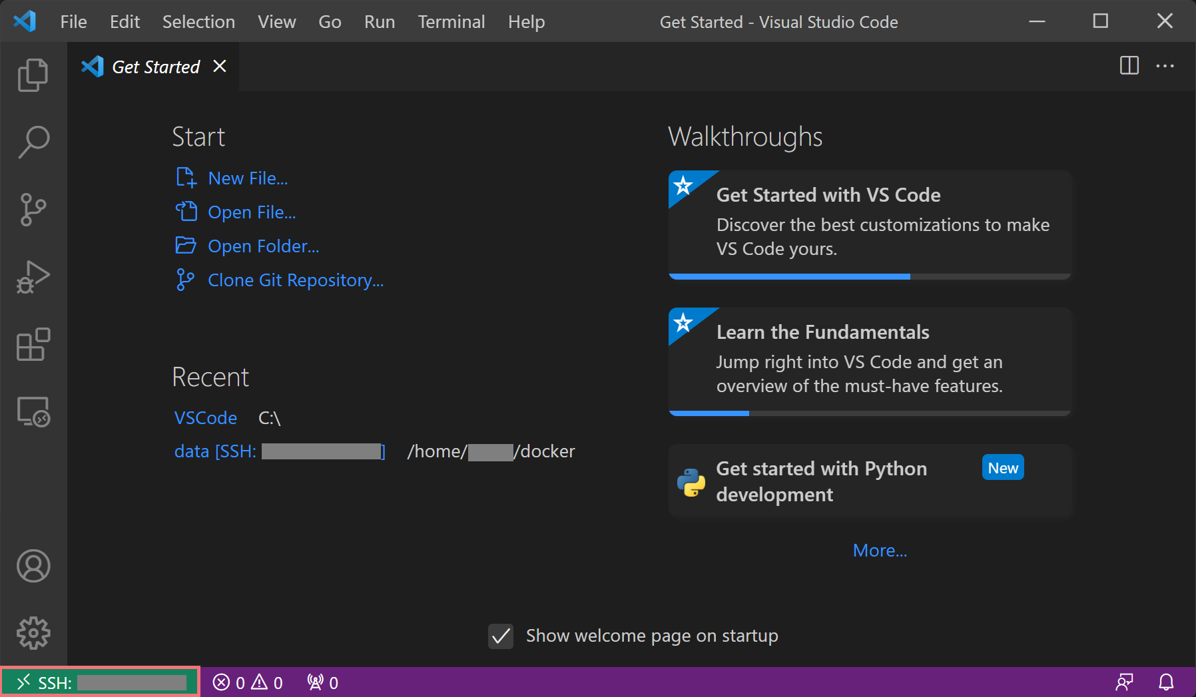The image size is (1196, 697).
Task: Open the Run and Debug view
Action: click(x=33, y=277)
